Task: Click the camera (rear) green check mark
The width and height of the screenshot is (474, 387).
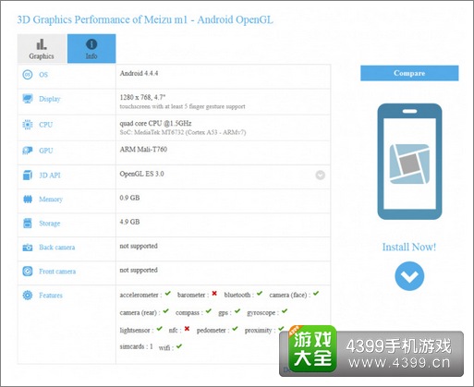Action: coord(166,311)
